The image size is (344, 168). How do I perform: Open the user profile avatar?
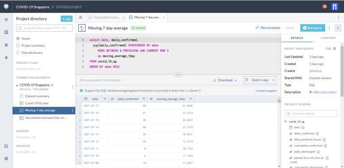[335, 7]
